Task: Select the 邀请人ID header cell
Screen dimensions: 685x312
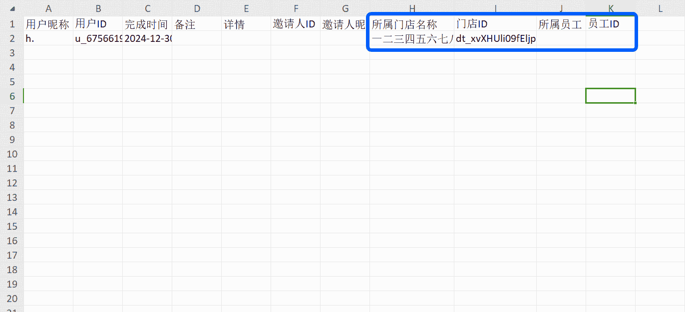Action: pyautogui.click(x=296, y=24)
